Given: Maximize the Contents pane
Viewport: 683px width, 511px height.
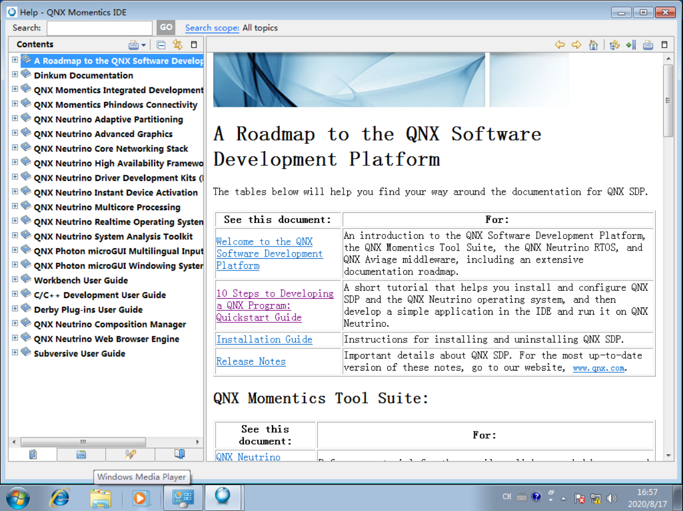Looking at the screenshot, I should coord(193,45).
